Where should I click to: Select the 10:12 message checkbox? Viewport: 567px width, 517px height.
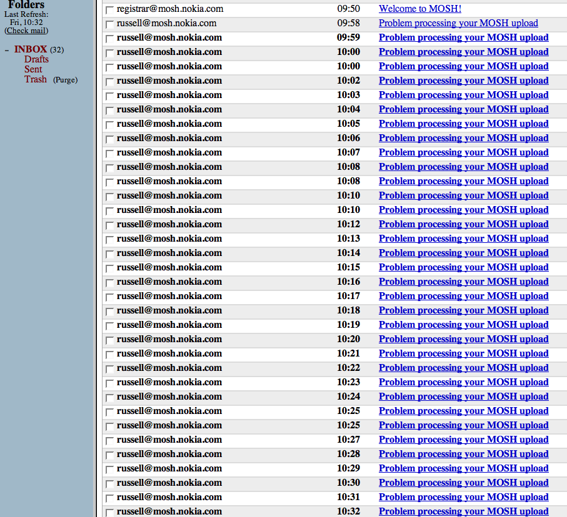pos(109,225)
